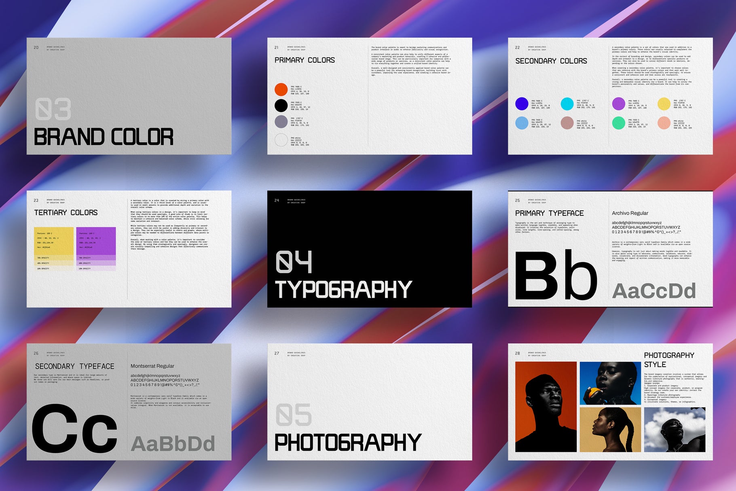Click the orange primary color circle
Image resolution: width=736 pixels, height=491 pixels.
pyautogui.click(x=281, y=89)
